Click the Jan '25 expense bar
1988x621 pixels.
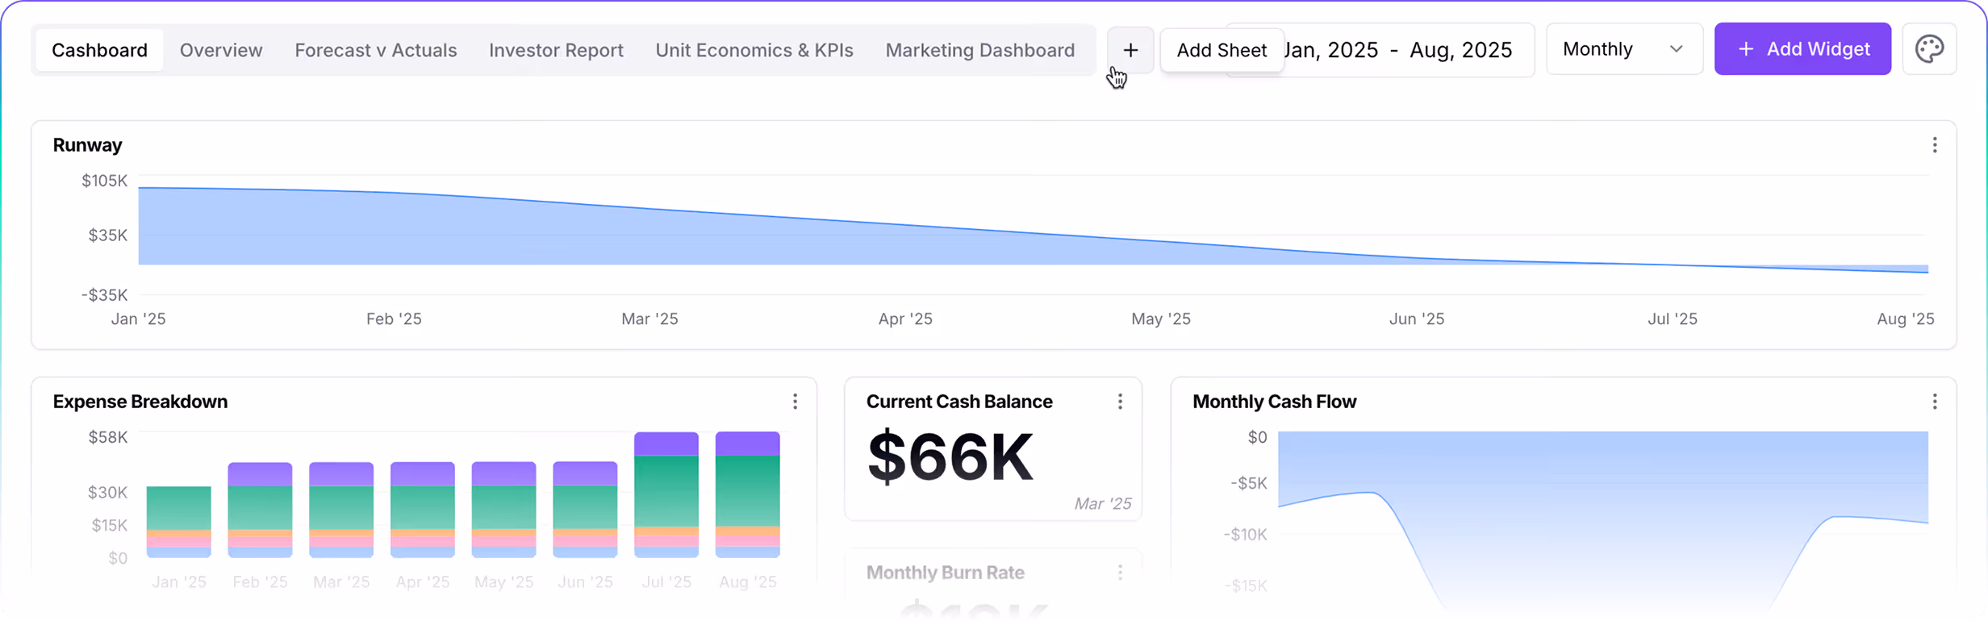(x=179, y=522)
